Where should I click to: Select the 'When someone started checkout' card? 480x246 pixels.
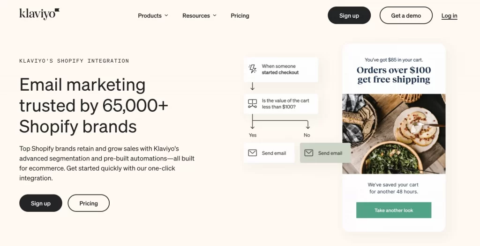click(x=281, y=69)
